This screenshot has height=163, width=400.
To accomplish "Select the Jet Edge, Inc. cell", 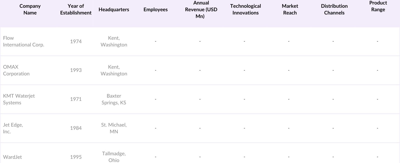I will point(13,128).
